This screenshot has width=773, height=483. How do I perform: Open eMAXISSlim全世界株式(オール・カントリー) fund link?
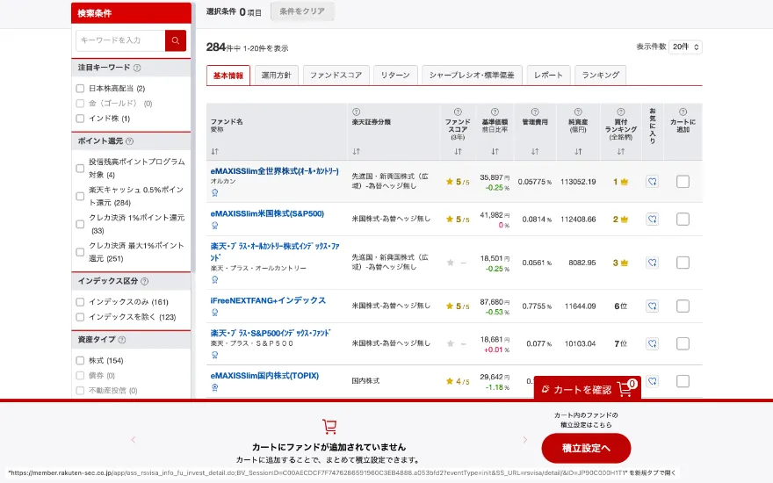click(275, 171)
